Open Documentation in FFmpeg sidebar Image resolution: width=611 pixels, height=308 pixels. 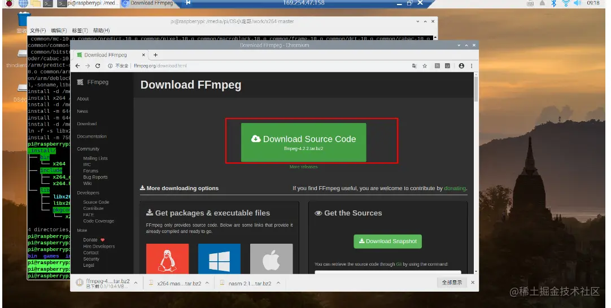(x=91, y=137)
